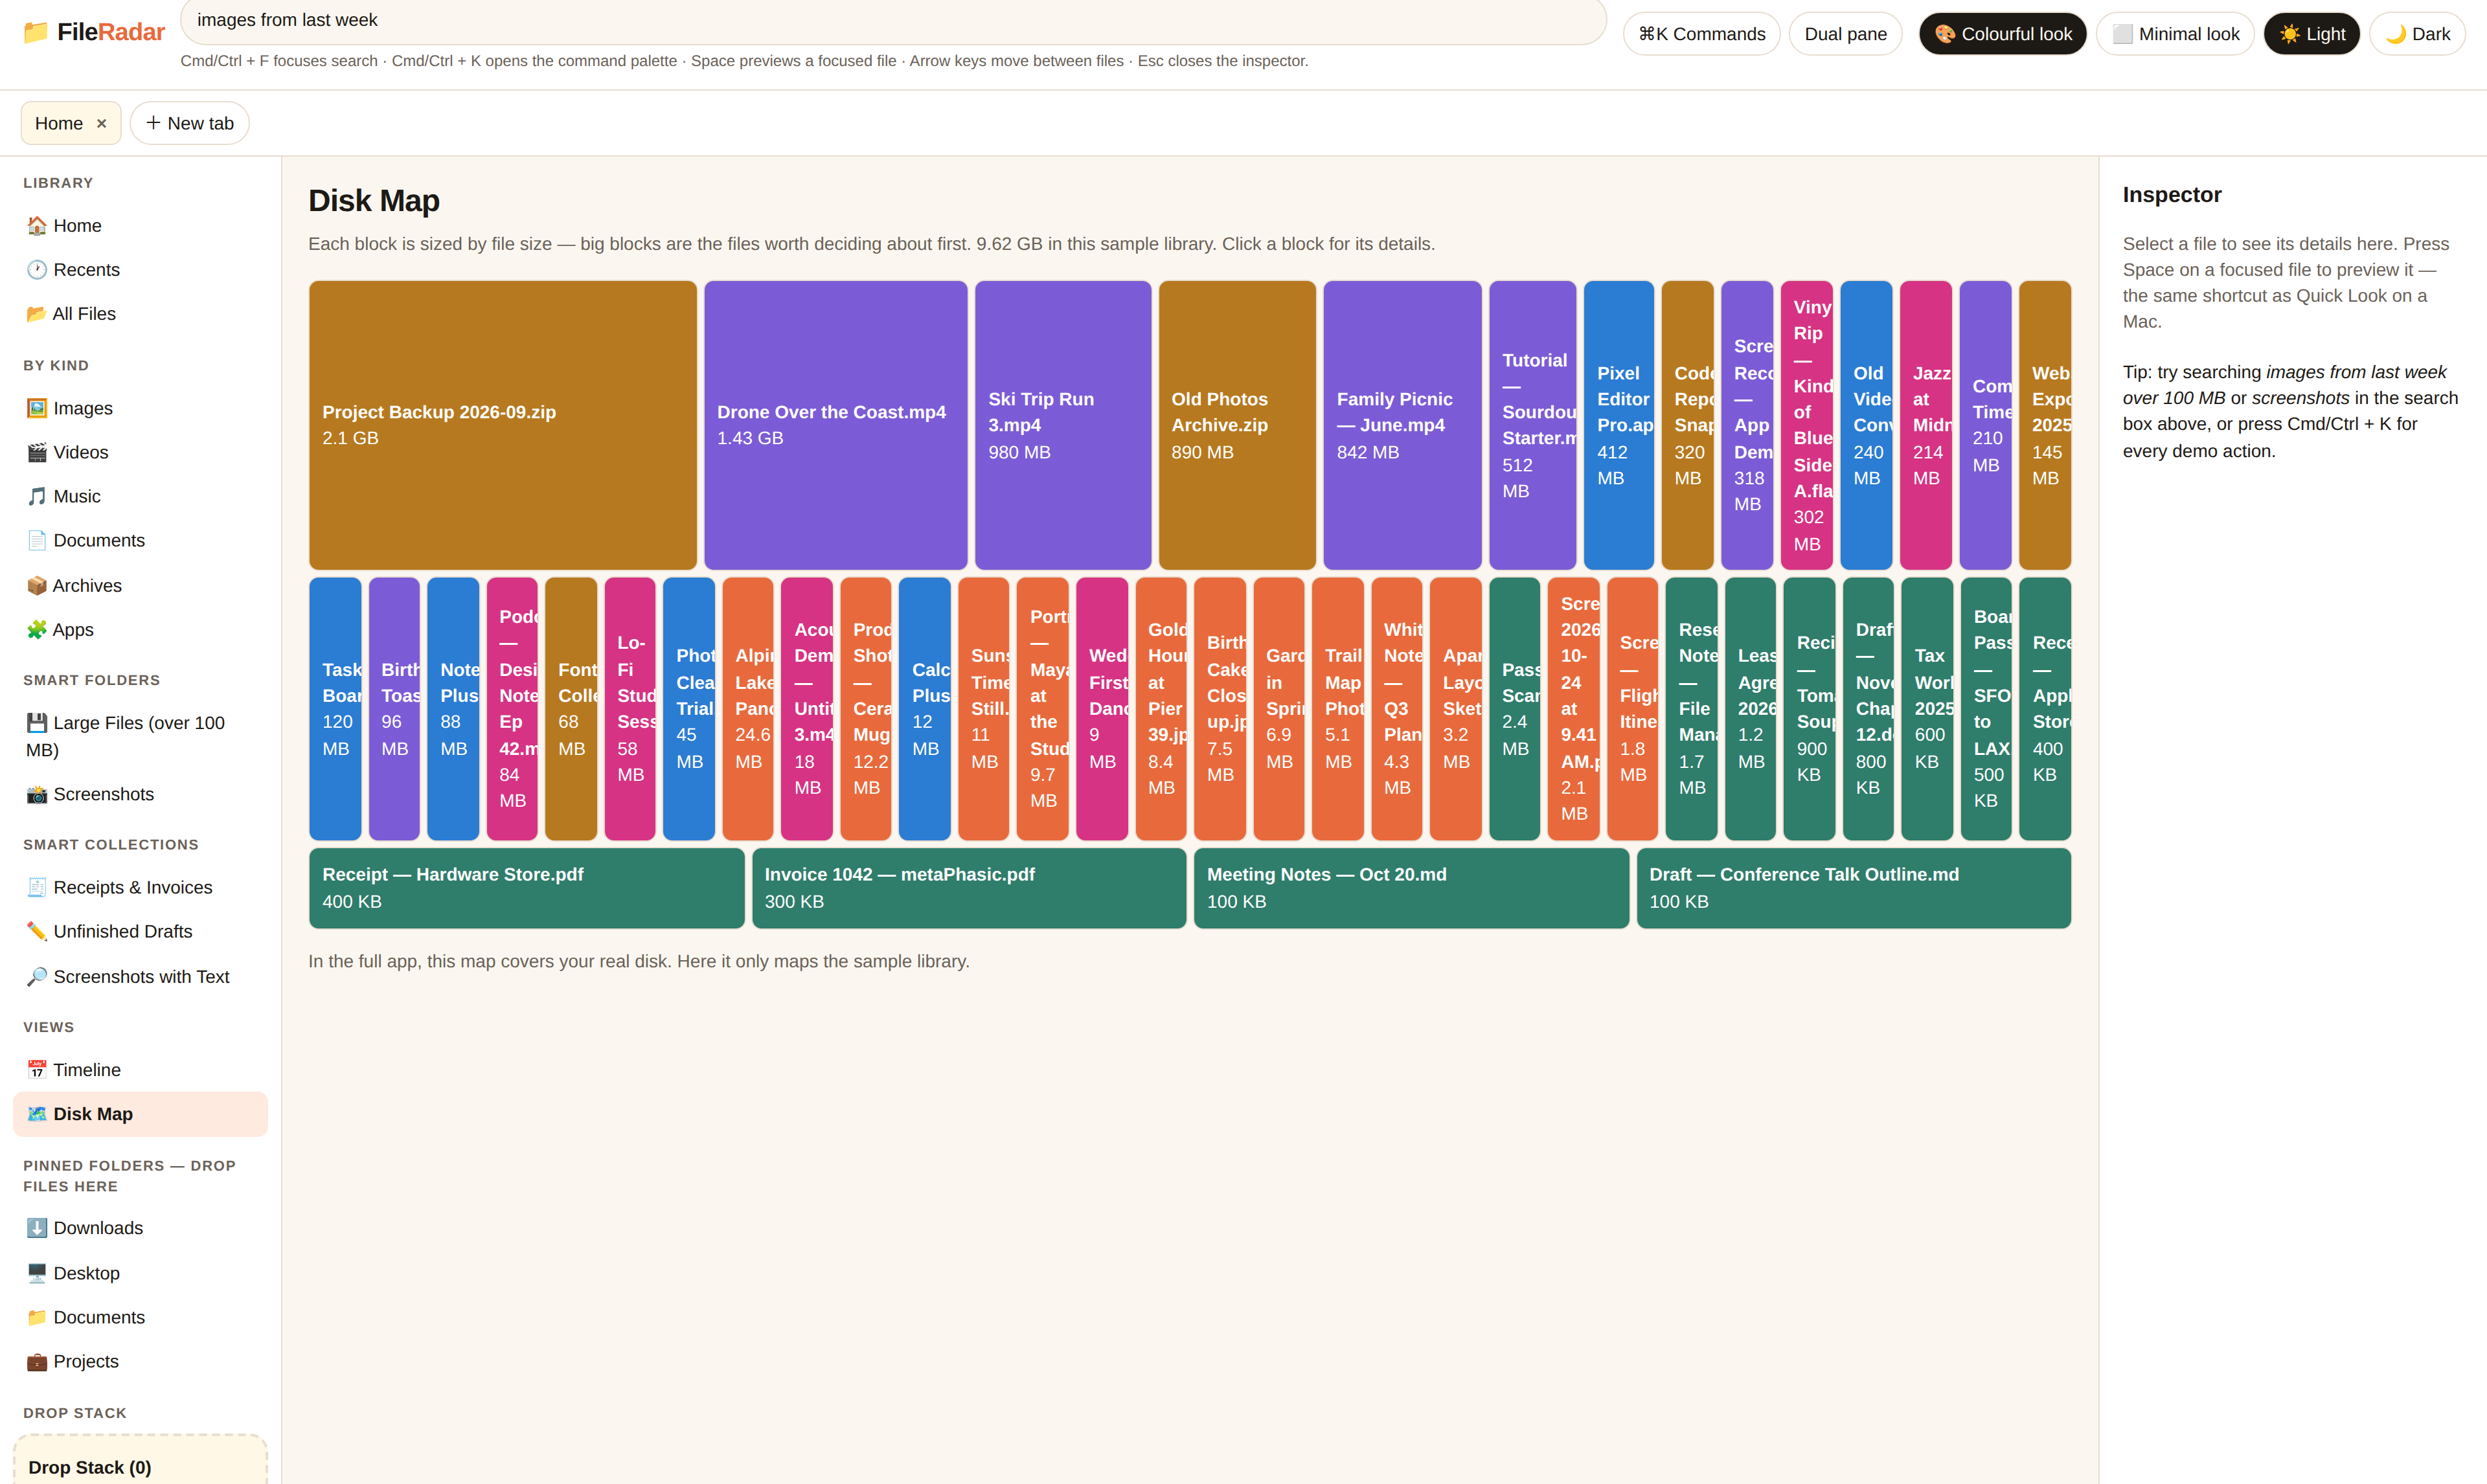This screenshot has width=2487, height=1484.
Task: Enable Colourful look
Action: click(x=2003, y=34)
